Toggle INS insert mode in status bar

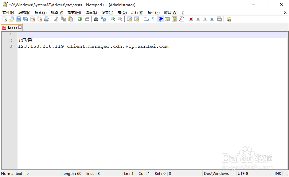278,174
